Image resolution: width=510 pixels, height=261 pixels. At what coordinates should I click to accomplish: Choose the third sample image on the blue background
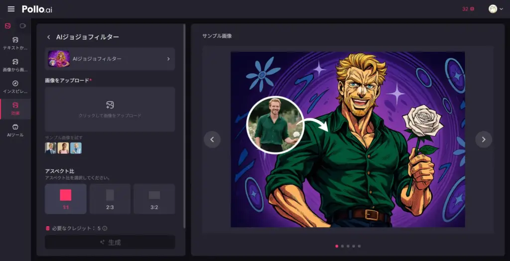(76, 148)
